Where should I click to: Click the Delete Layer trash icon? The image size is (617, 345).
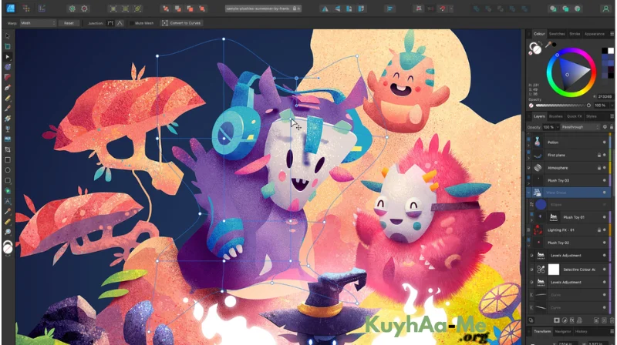(612, 320)
